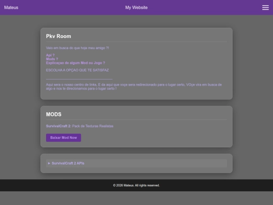Click 'ESCOLHA A OPÇAO QUE TE SATISFAZ' text
Viewport: 273px width, 205px height.
(77, 70)
